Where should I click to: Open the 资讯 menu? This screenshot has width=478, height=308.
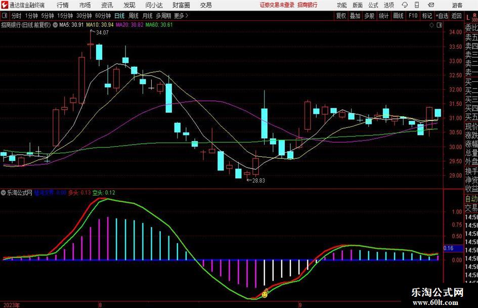coord(107,5)
